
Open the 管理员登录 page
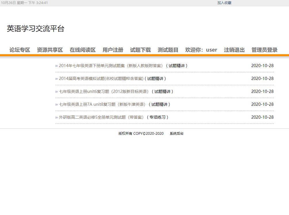(264, 50)
